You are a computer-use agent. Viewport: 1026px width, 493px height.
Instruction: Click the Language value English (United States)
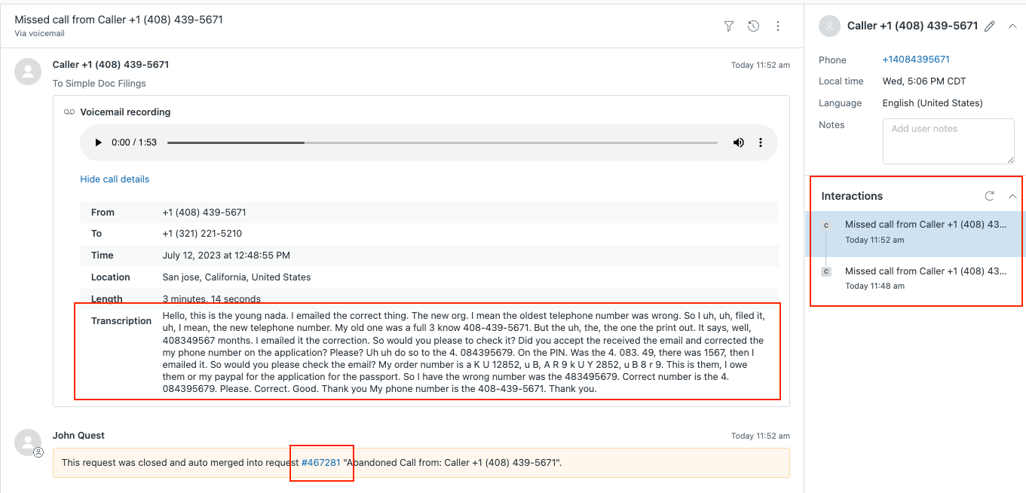click(x=933, y=103)
